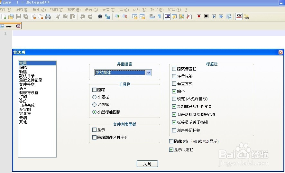Check 显示 in 文件列表面板 group
The height and width of the screenshot is (173, 285).
coord(94,130)
